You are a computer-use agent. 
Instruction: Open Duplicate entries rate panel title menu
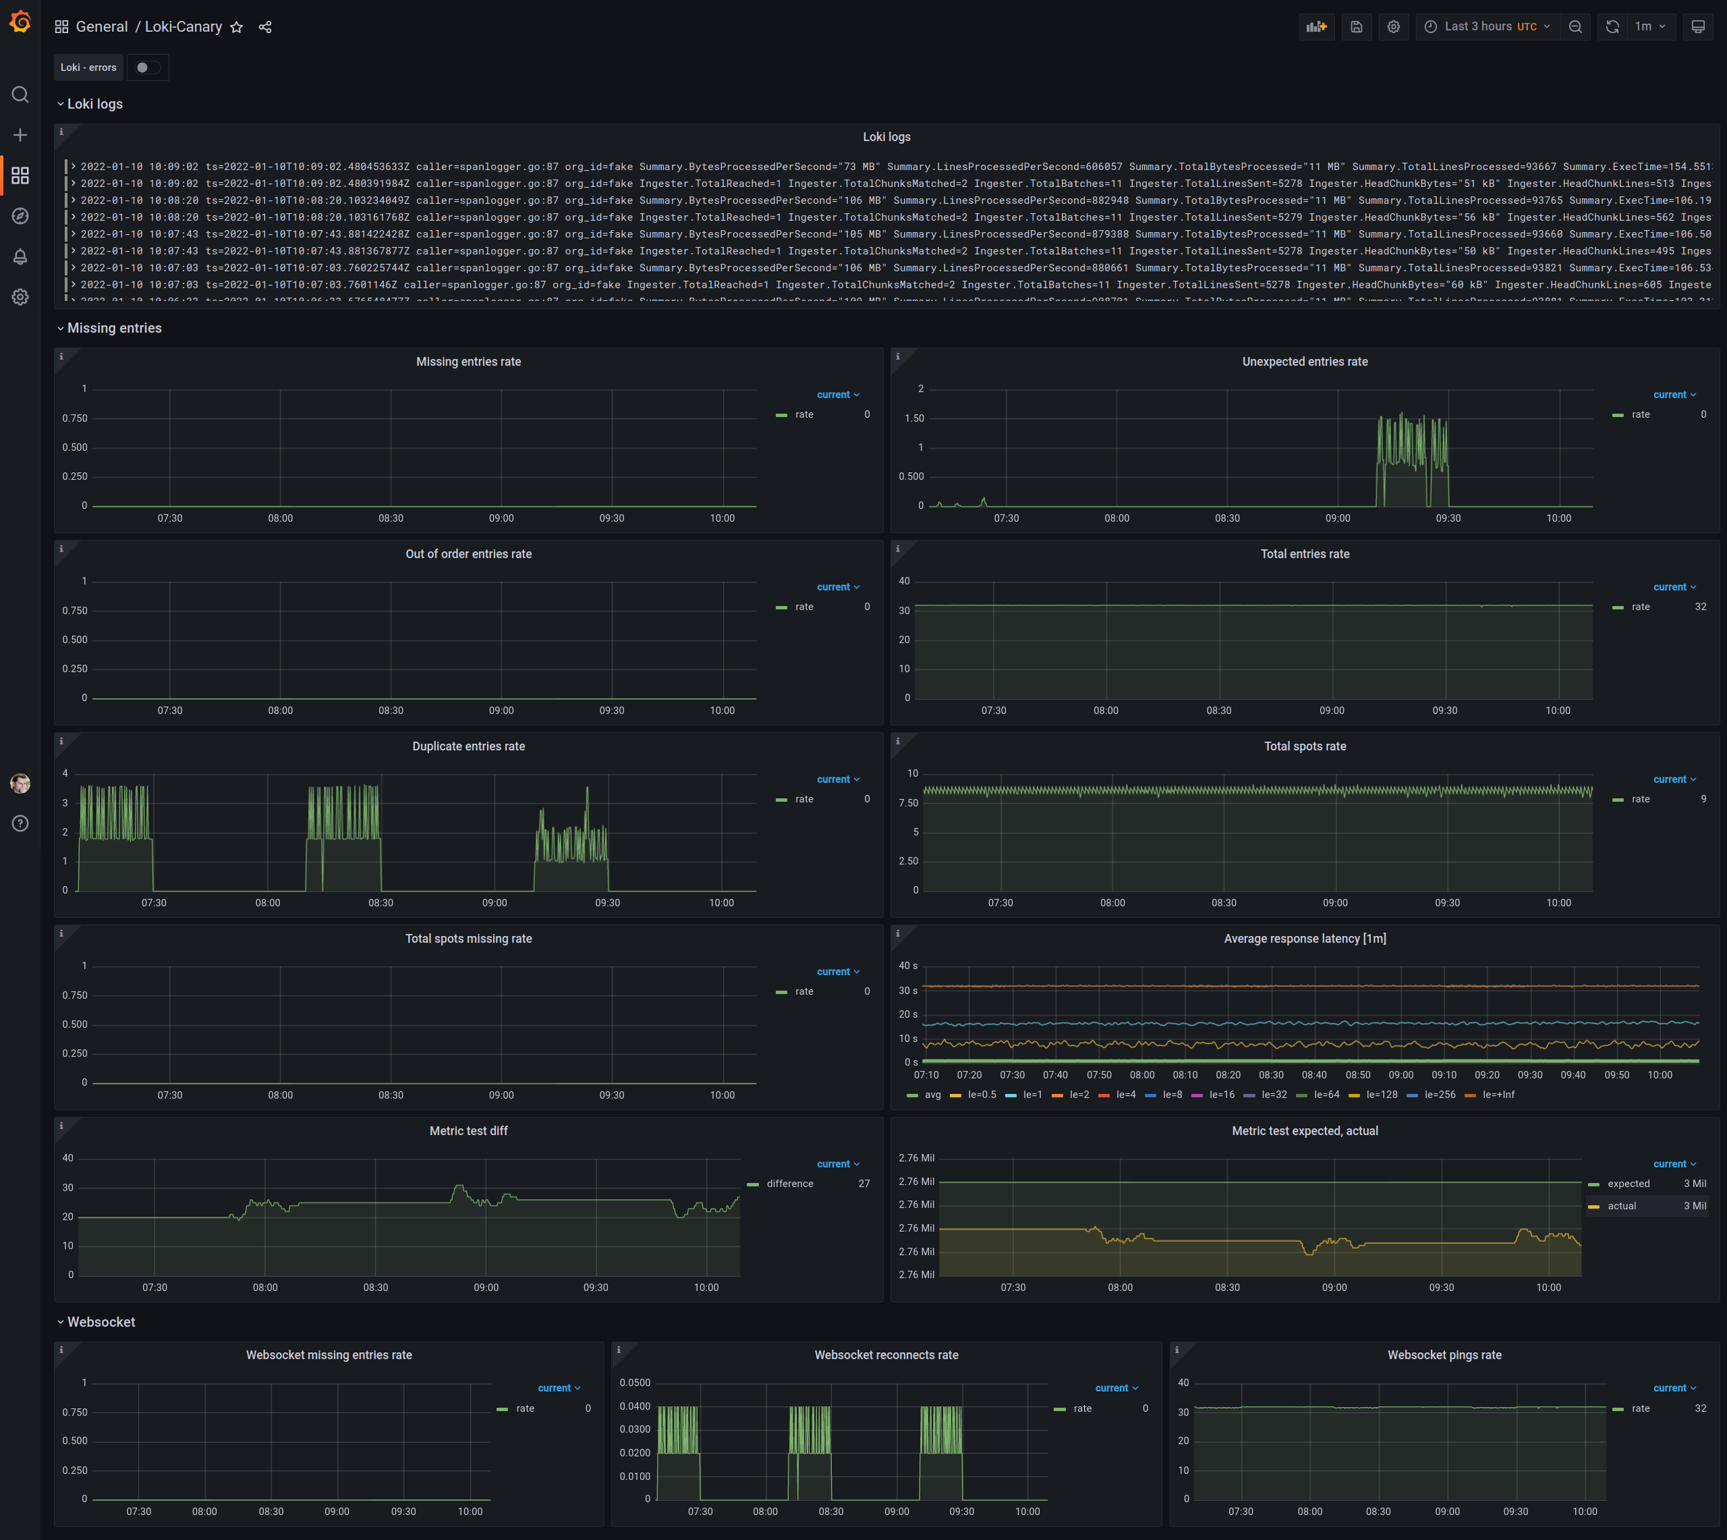tap(468, 746)
